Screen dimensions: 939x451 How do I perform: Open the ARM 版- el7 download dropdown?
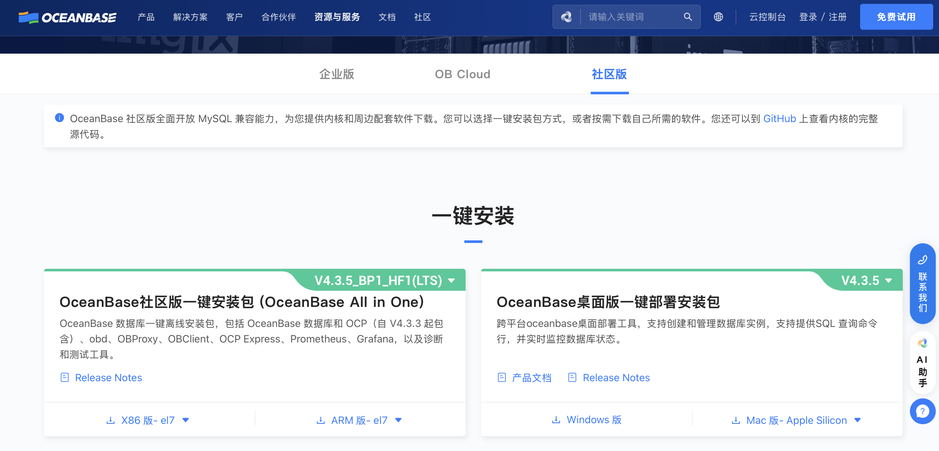click(360, 420)
